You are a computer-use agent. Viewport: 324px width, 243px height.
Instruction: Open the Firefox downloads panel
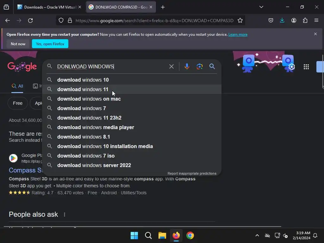[x=282, y=21]
